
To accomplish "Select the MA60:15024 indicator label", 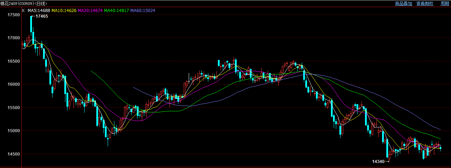I will click(143, 11).
